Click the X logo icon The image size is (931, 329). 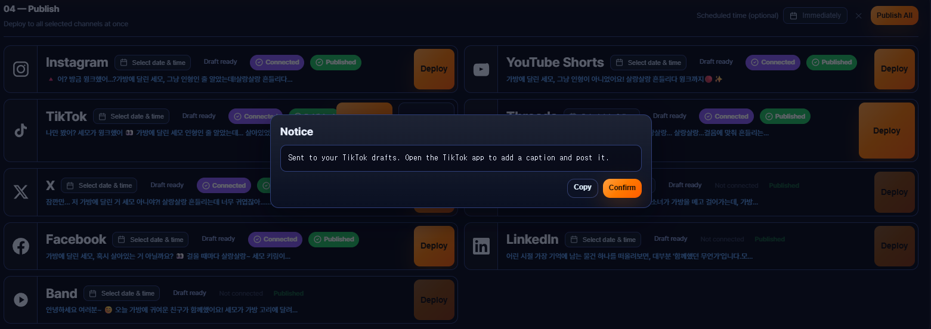point(21,192)
